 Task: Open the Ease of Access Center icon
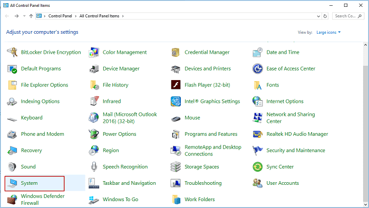pyautogui.click(x=257, y=68)
